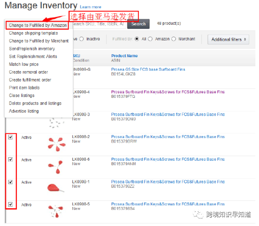Open product link for ASIN B015379DM0
The width and height of the screenshot is (259, 226).
point(168,114)
